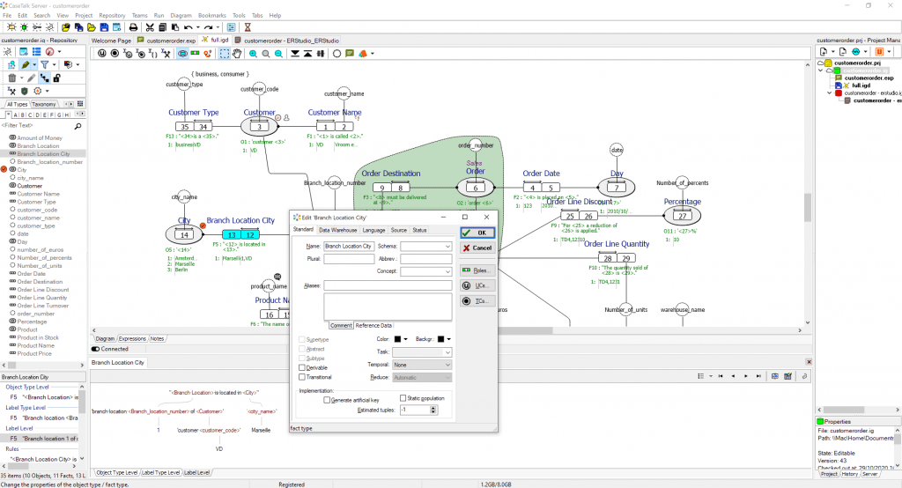Open the Temporal dropdown showing None

click(x=422, y=365)
